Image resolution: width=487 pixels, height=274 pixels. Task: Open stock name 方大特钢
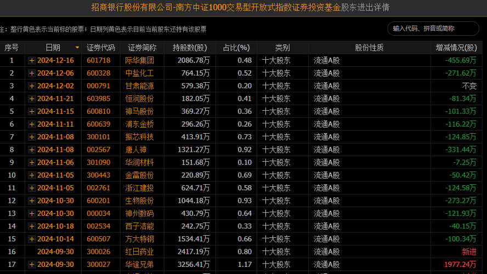coord(139,239)
